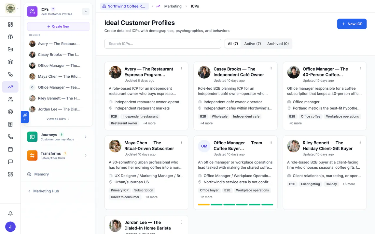Click Client gifting tag on Riley card
The image size is (375, 234).
click(310, 184)
